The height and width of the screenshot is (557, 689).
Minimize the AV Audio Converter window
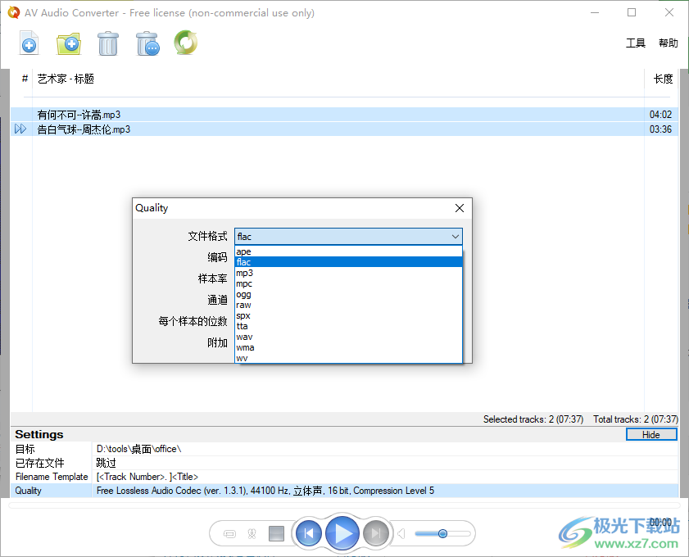click(595, 12)
